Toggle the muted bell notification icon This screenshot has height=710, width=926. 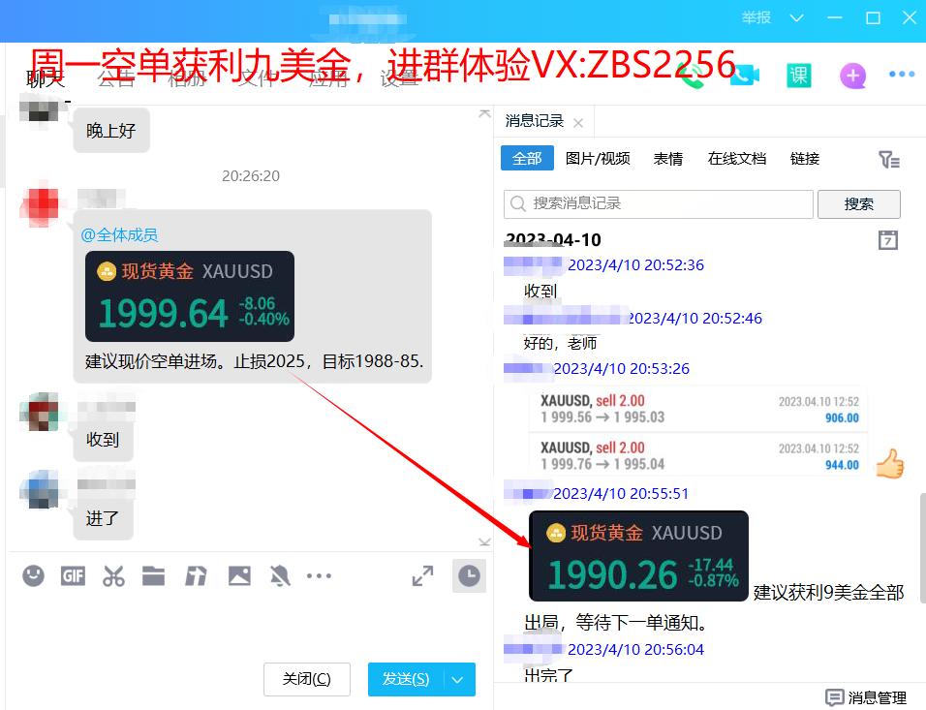(280, 576)
